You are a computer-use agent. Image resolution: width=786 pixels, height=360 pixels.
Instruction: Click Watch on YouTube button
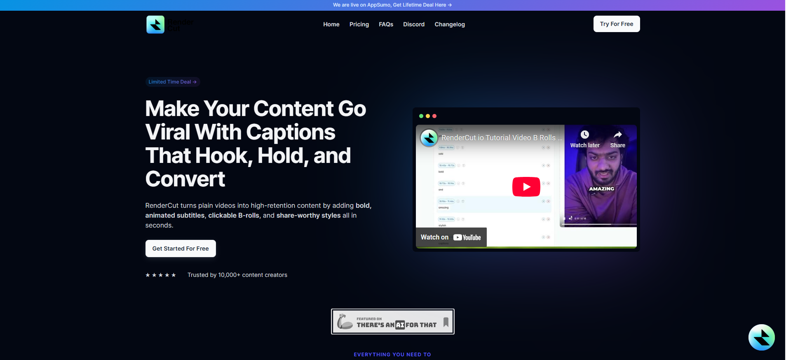coord(451,237)
